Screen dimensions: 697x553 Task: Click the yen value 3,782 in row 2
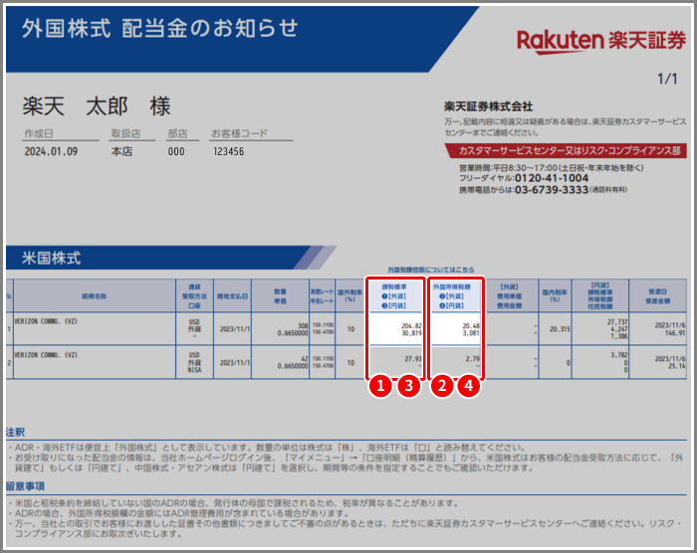pos(618,355)
